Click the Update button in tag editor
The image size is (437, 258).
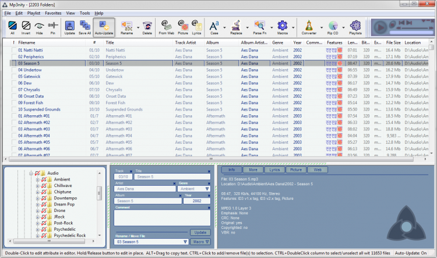pyautogui.click(x=200, y=232)
